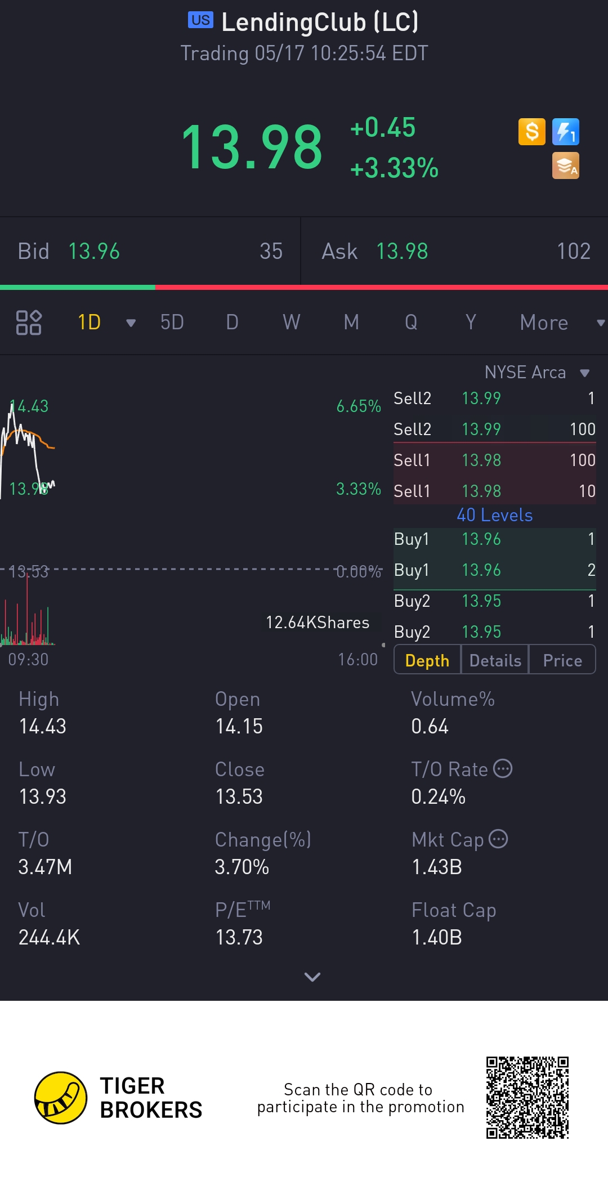This screenshot has width=608, height=1195.
Task: Expand the 1D timeframe dropdown arrow
Action: click(x=131, y=323)
